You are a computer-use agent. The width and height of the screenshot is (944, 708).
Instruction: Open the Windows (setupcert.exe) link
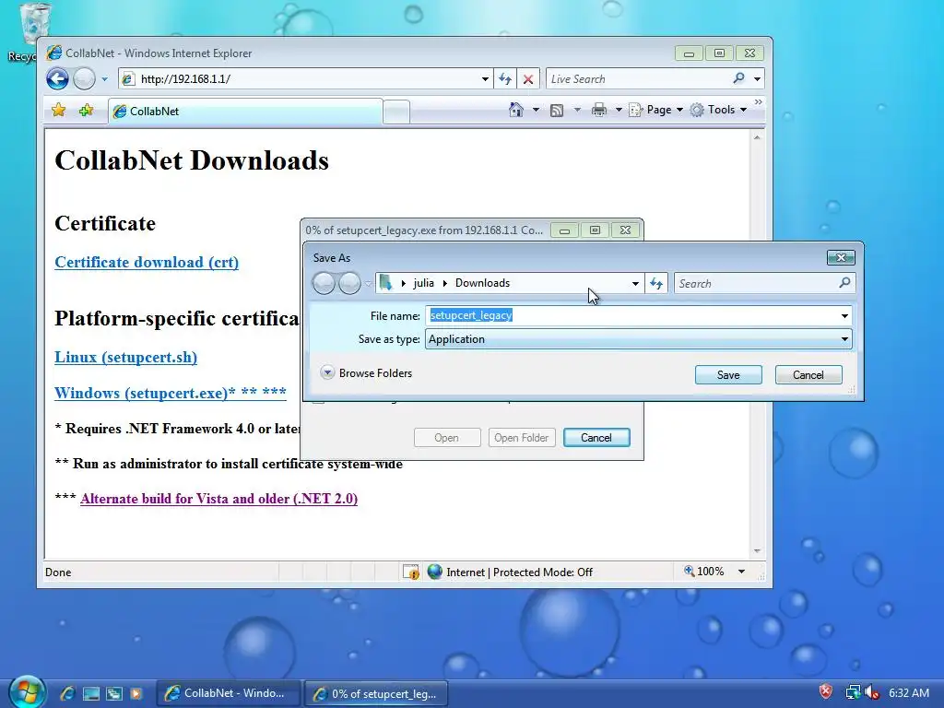[171, 393]
